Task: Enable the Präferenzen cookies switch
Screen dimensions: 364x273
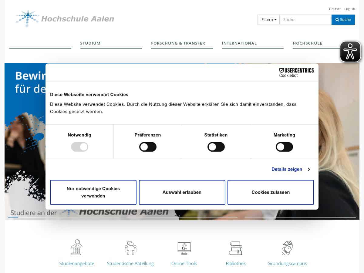Action: tap(148, 147)
